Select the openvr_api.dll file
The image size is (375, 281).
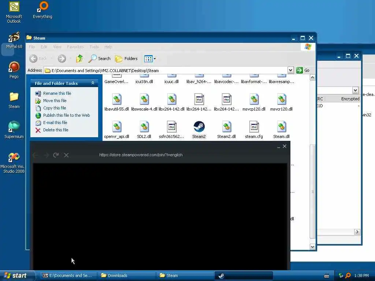116,130
